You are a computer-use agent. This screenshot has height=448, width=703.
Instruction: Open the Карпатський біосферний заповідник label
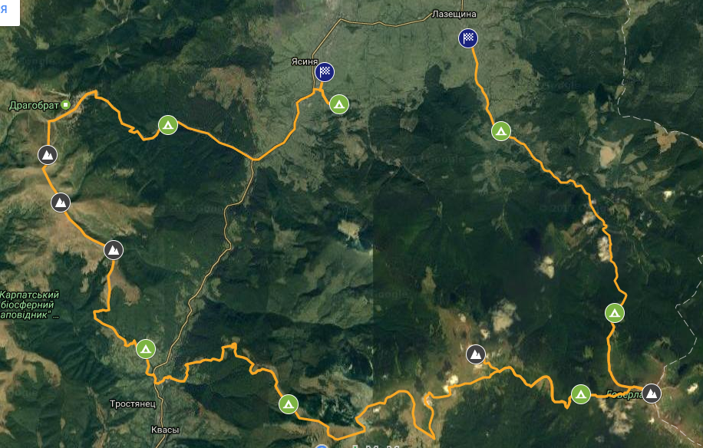point(30,305)
